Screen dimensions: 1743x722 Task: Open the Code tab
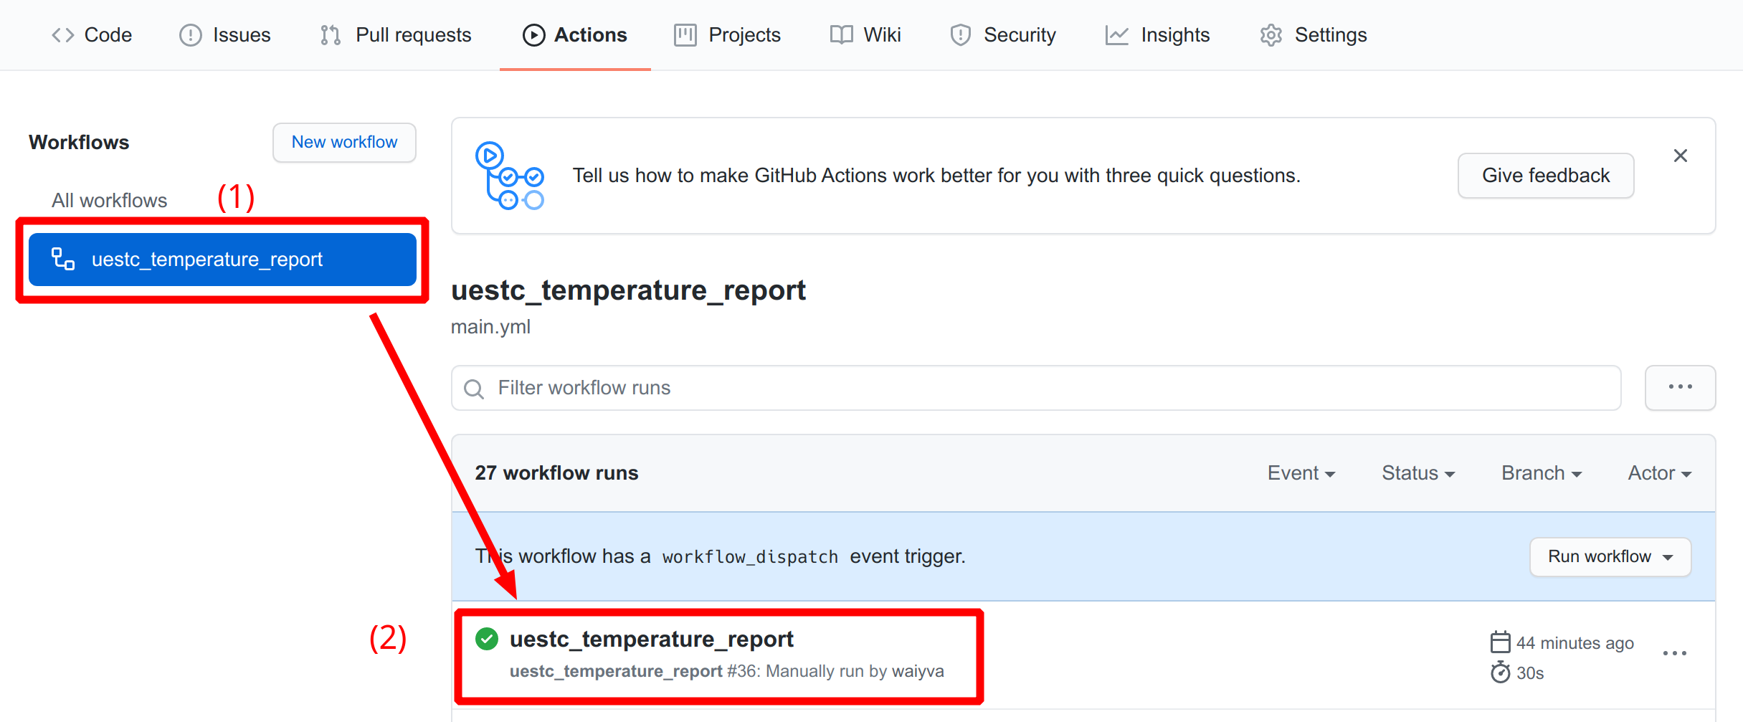click(x=92, y=34)
